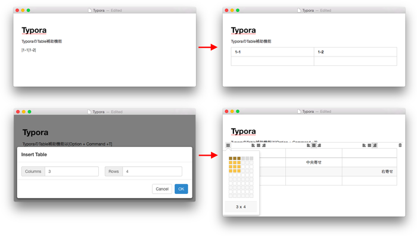The width and height of the screenshot is (417, 236).
Task: Click document icon in top-right window title
Action: (299, 10)
